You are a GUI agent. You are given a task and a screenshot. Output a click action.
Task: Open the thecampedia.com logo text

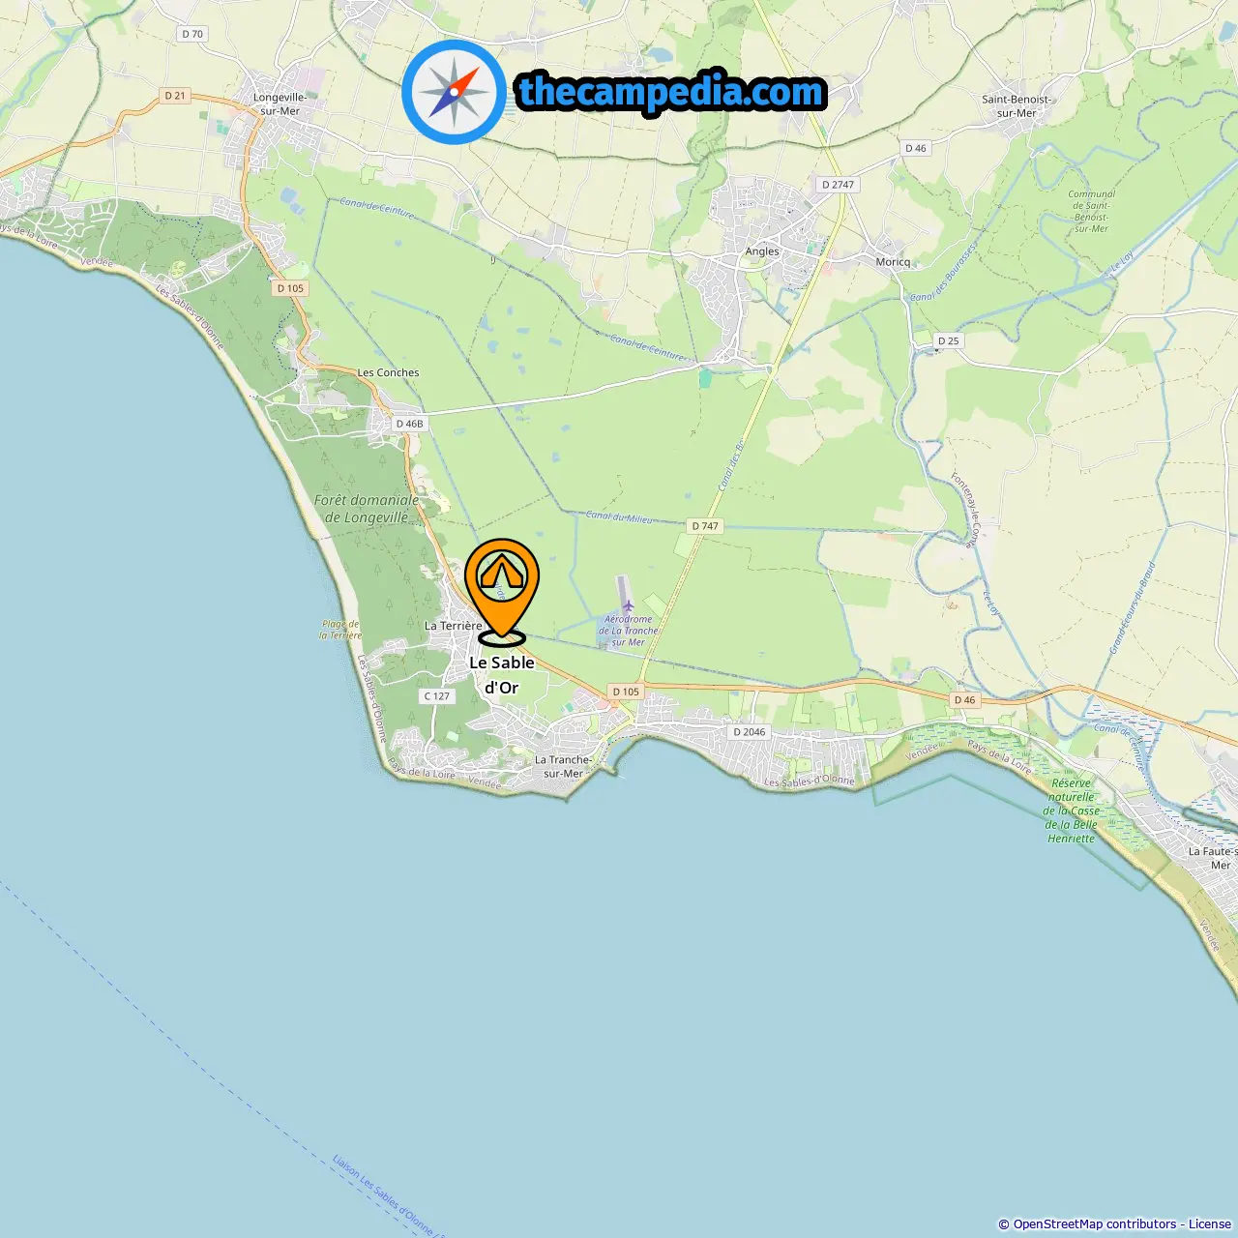coord(671,92)
